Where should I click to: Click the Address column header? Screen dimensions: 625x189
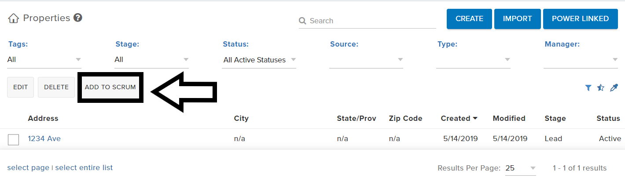point(43,118)
